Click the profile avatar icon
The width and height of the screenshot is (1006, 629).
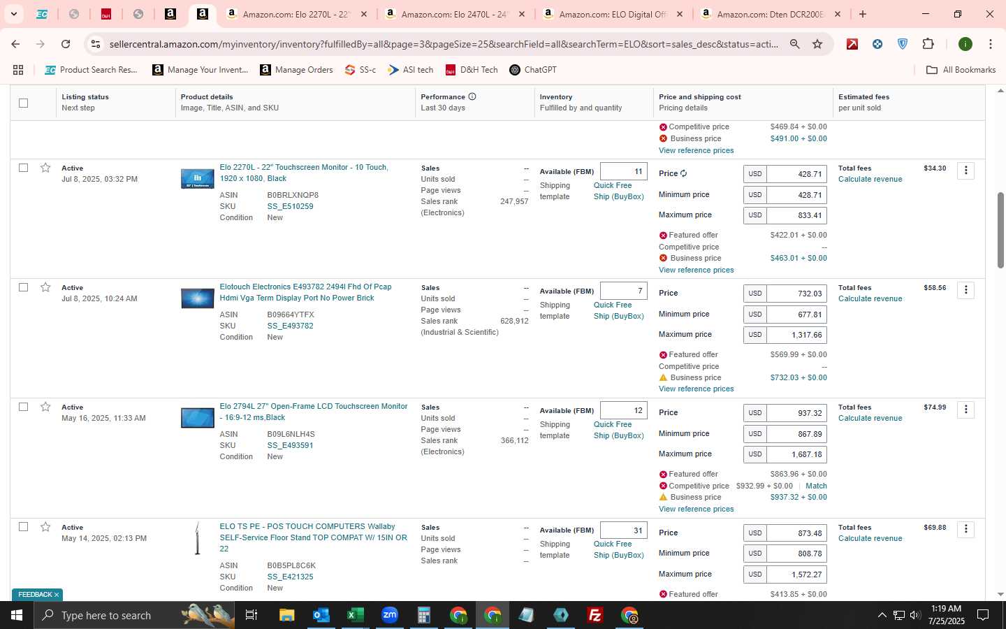[x=965, y=44]
